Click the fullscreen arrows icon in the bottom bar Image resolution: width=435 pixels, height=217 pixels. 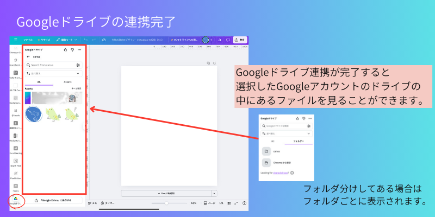(236, 203)
